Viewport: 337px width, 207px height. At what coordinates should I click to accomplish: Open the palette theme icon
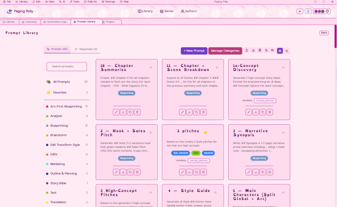(x=327, y=11)
